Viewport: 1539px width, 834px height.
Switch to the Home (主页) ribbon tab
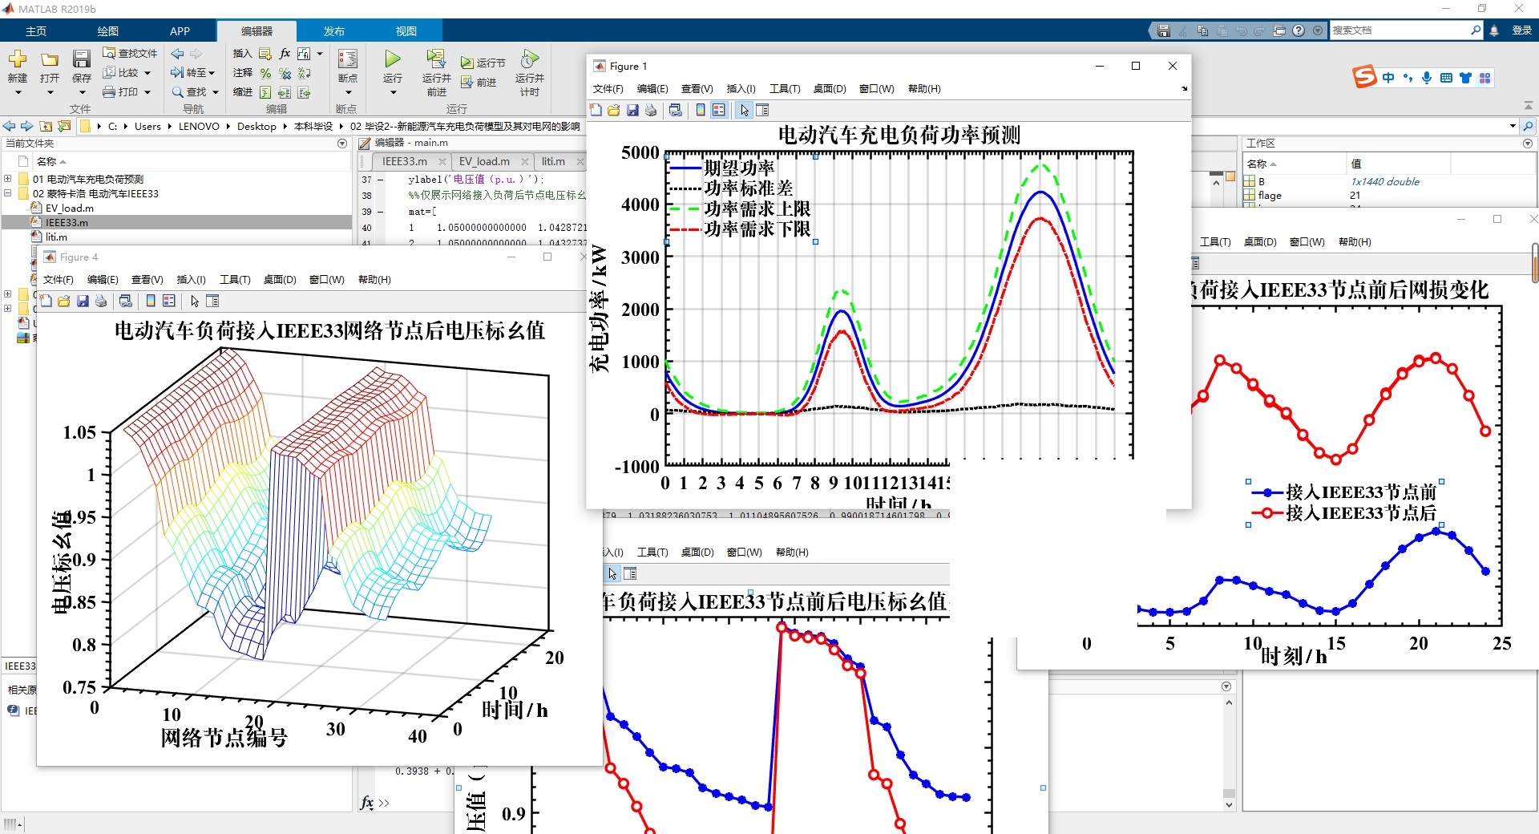(36, 31)
